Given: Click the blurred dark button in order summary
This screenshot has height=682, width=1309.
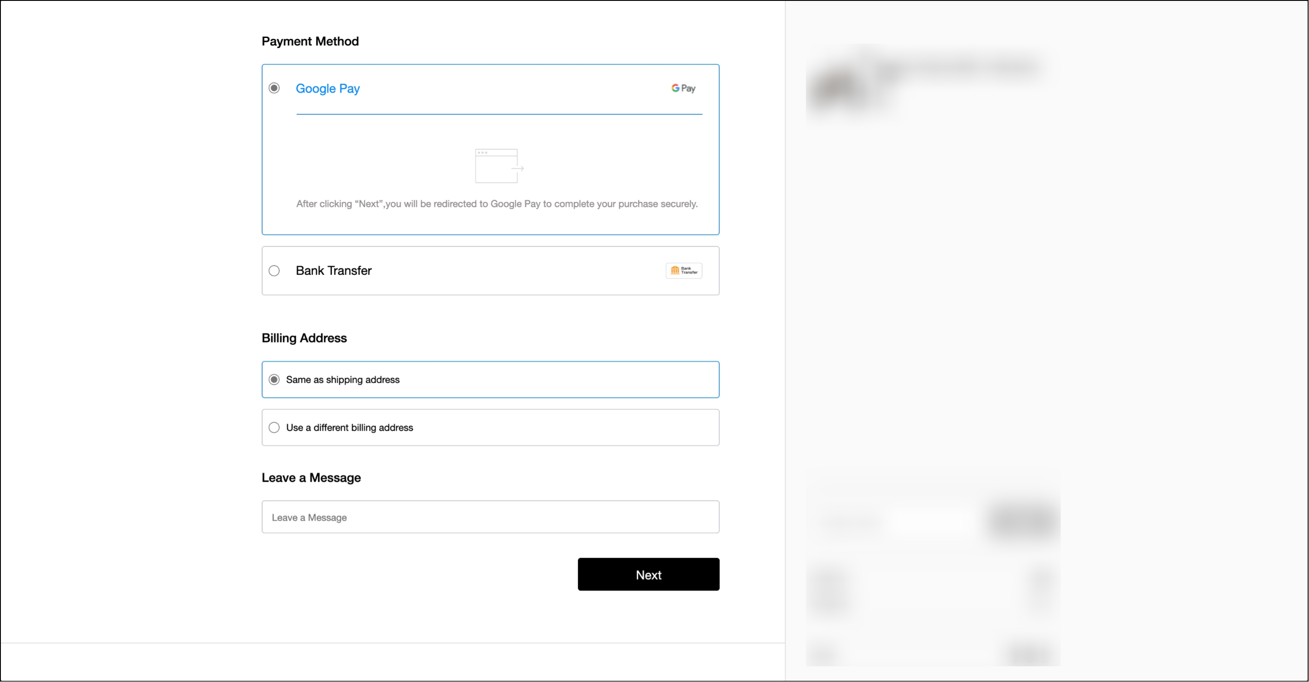Looking at the screenshot, I should (1023, 520).
